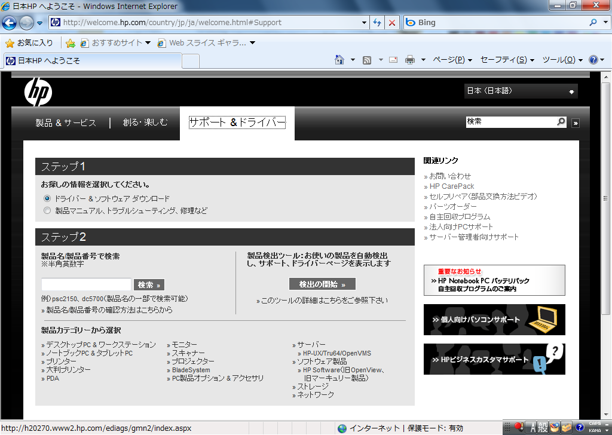Open 個人向けパソコンサポート banner
This screenshot has height=435, width=612.
(x=494, y=320)
